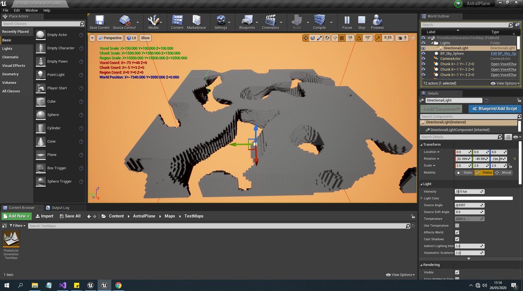
Task: Stop the play session
Action: pos(362,23)
